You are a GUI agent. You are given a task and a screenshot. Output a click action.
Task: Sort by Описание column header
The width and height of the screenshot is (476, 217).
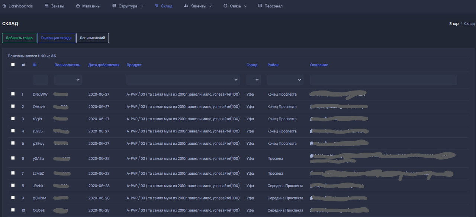tap(319, 65)
